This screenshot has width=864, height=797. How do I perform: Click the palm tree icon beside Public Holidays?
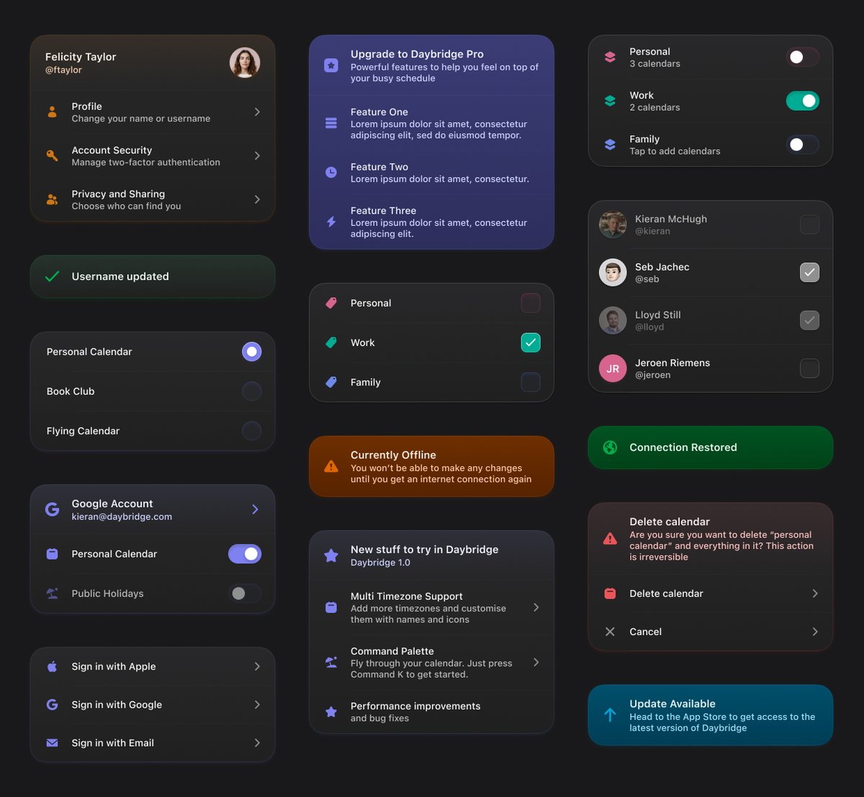click(52, 593)
